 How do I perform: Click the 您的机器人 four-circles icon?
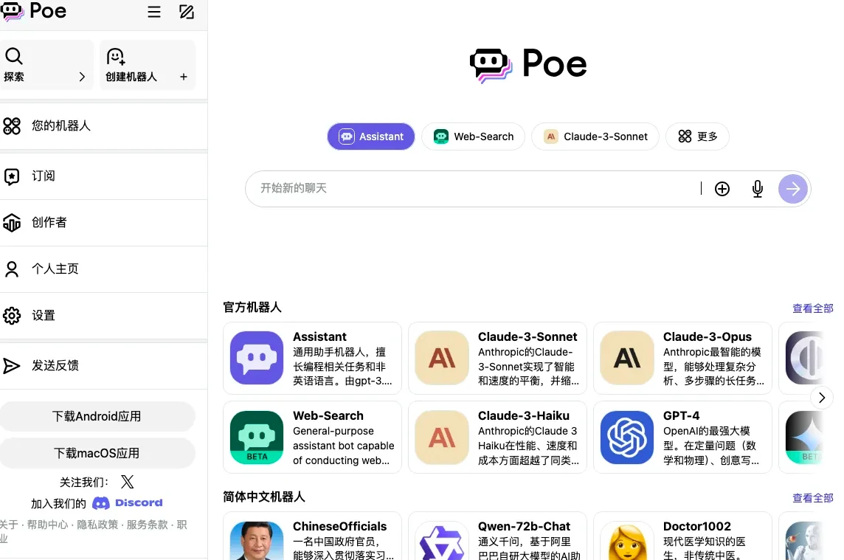tap(12, 126)
